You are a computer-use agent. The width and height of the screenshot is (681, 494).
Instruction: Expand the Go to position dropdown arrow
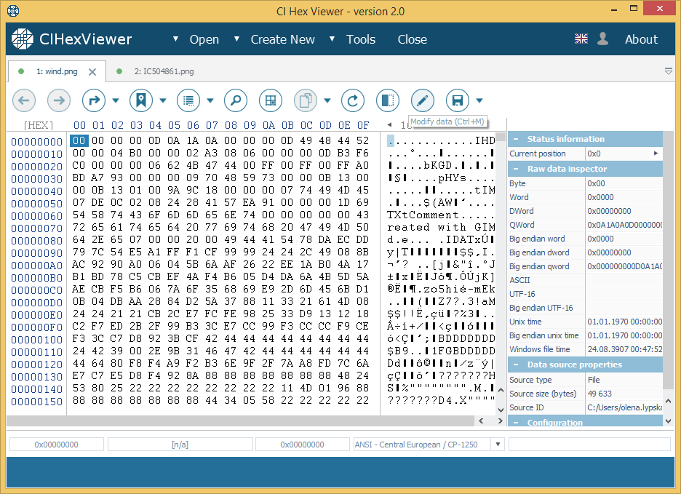click(x=116, y=101)
